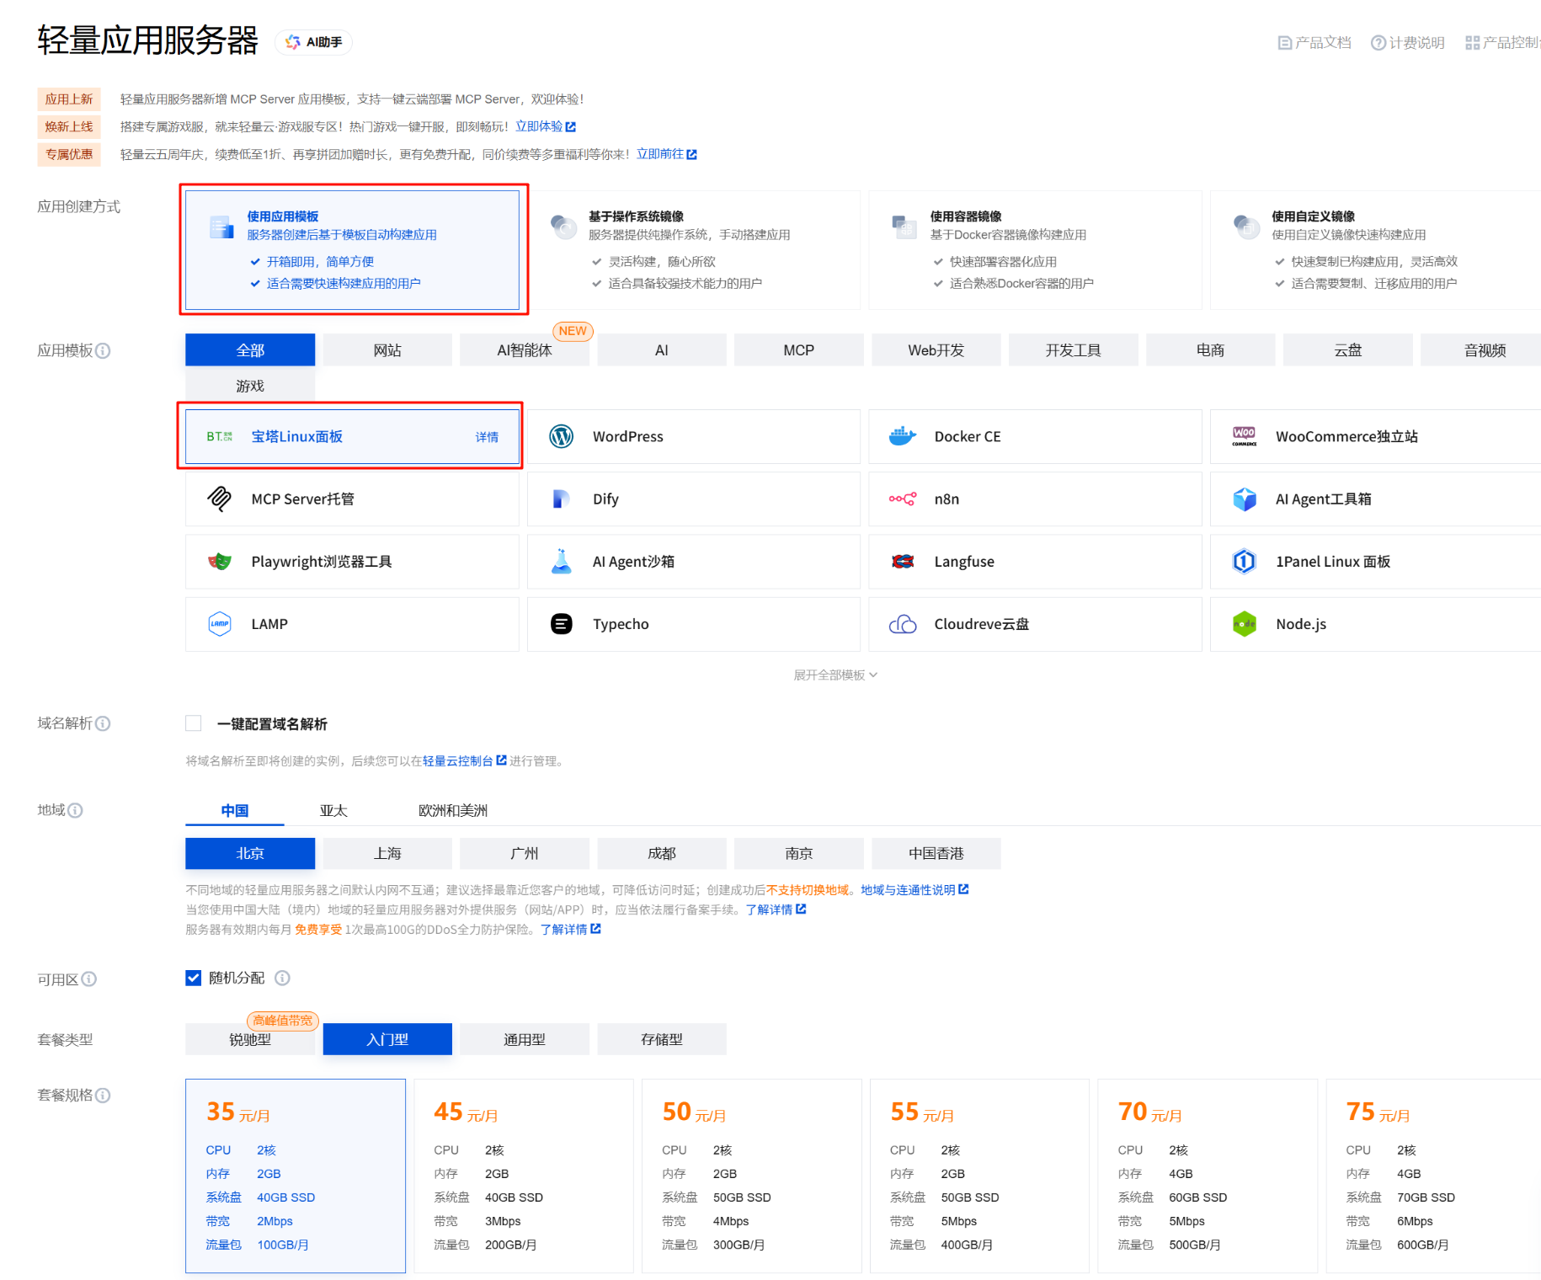Select the 70 元/月 plan card

click(x=1208, y=1176)
